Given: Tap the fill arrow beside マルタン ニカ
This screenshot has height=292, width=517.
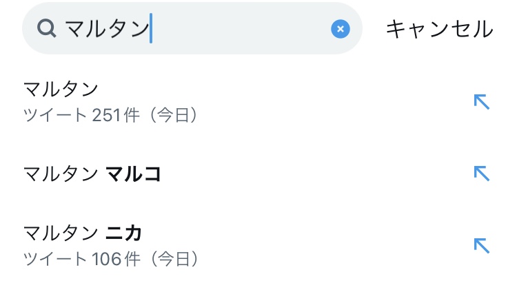Looking at the screenshot, I should 481,245.
